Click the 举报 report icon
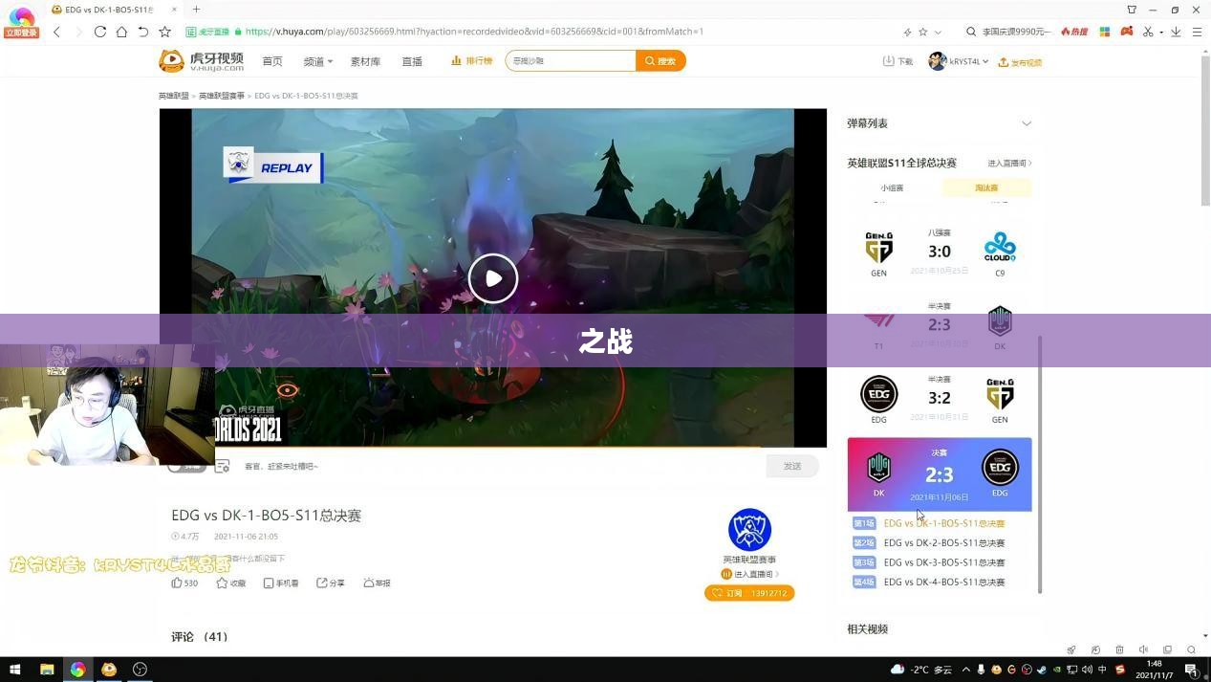The height and width of the screenshot is (682, 1211). (x=377, y=583)
